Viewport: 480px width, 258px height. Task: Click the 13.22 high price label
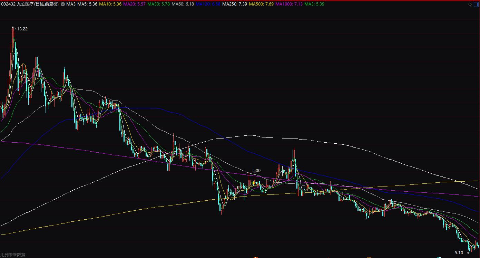point(22,29)
